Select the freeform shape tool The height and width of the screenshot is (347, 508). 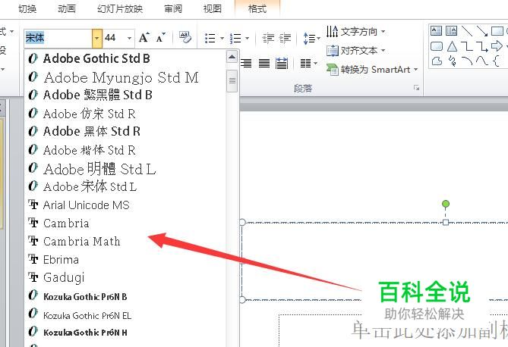point(437,61)
